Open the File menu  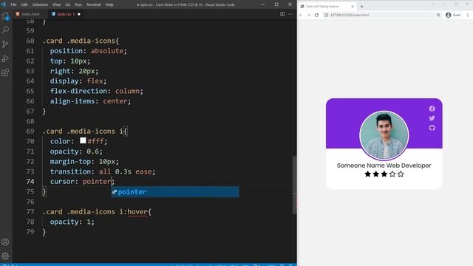click(13, 4)
